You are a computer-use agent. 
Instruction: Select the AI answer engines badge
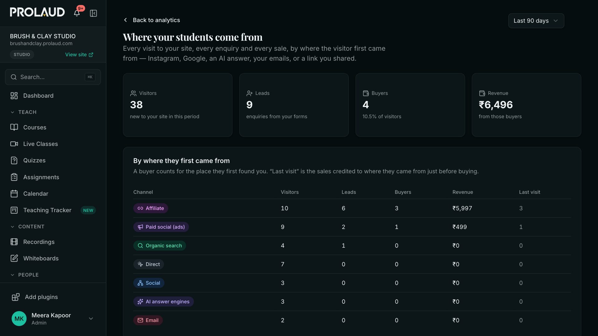pos(164,301)
